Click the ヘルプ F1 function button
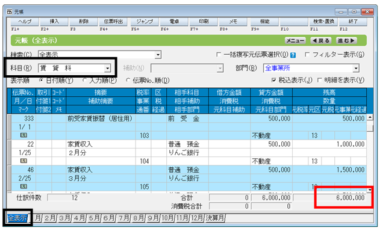Viewport: 380px width, 231px height. 25,22
